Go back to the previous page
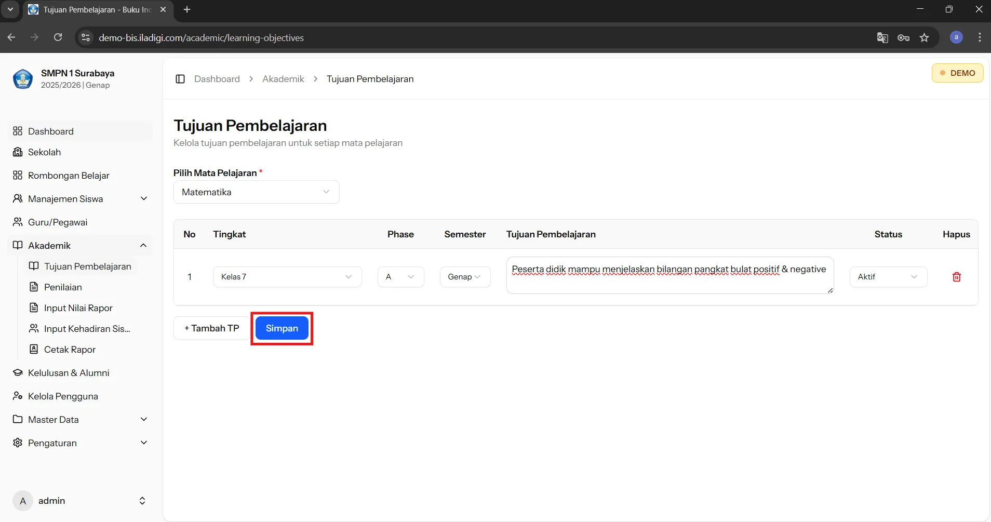The width and height of the screenshot is (991, 522). point(11,37)
